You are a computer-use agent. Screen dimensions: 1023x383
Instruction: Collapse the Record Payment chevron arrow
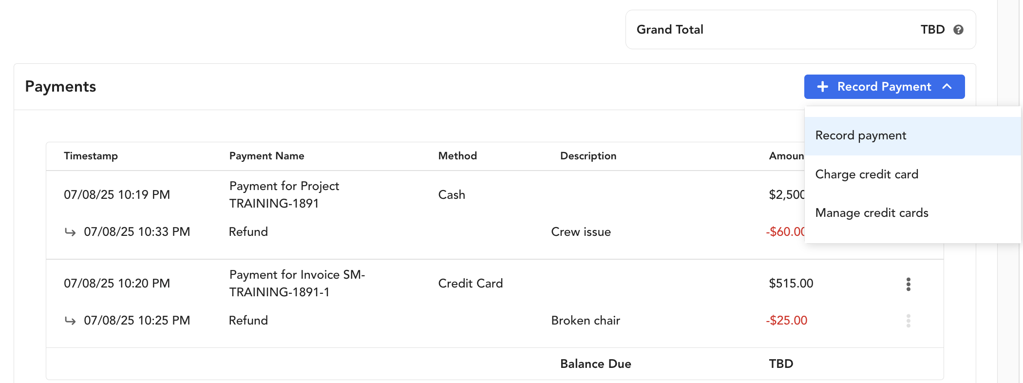click(947, 87)
